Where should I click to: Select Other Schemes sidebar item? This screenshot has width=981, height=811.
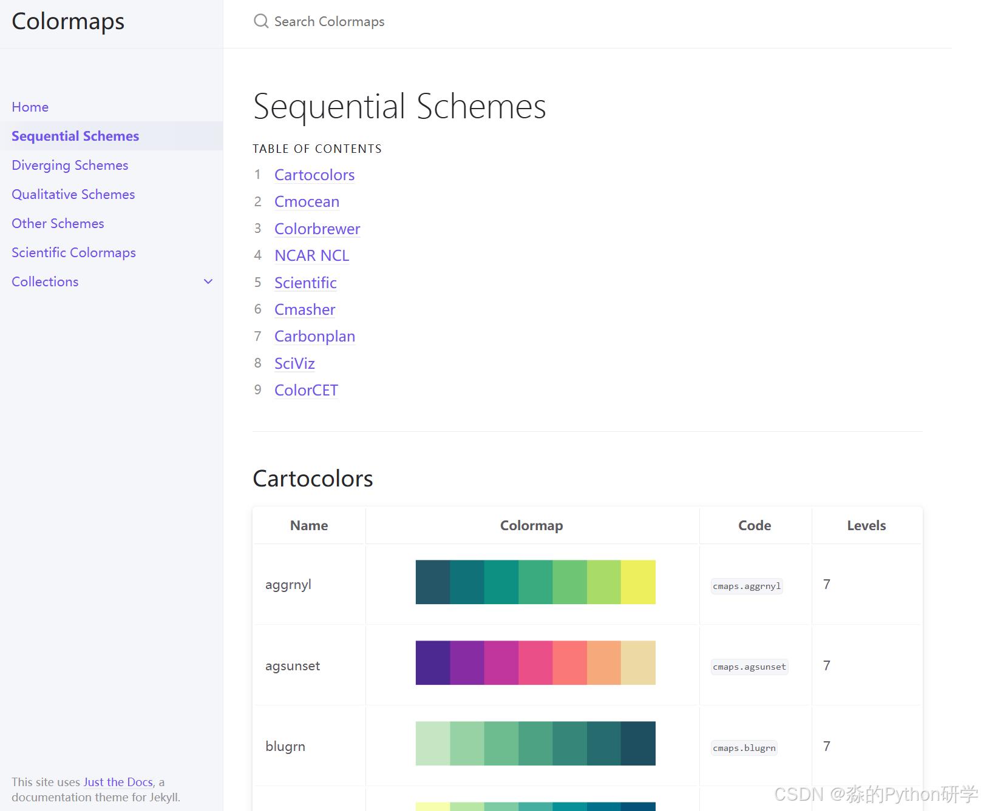58,223
